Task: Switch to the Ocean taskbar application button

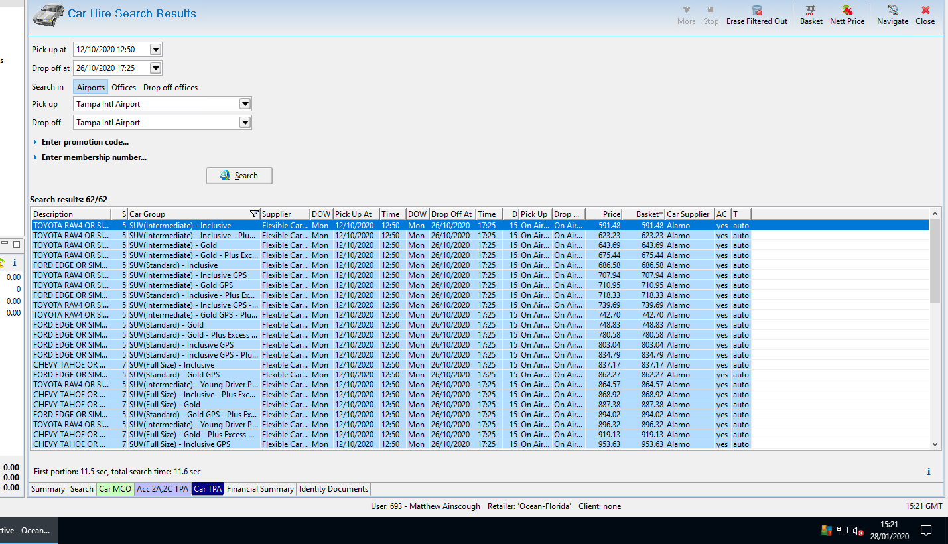Action: click(x=28, y=531)
